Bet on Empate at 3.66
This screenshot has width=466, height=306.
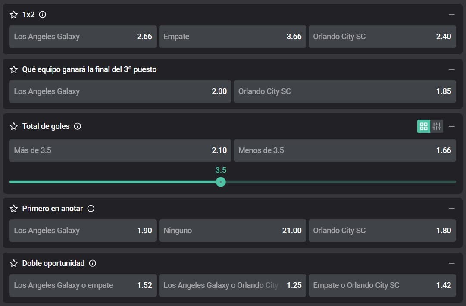click(232, 37)
